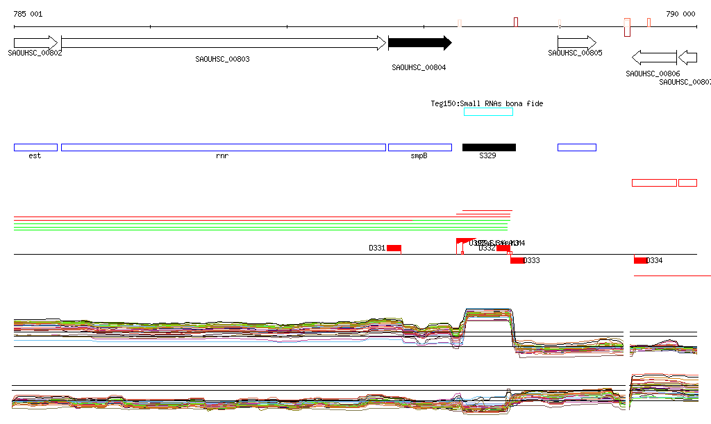711x424 pixels.
Task: Click the long red outlined box under SAOUHSC_00806
Action: [x=653, y=183]
